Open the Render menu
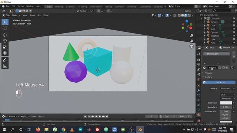 click(x=21, y=6)
